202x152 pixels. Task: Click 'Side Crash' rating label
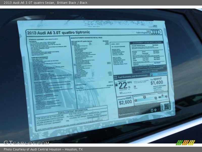pyautogui.click(x=135, y=60)
